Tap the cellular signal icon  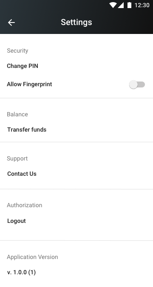(x=121, y=5)
